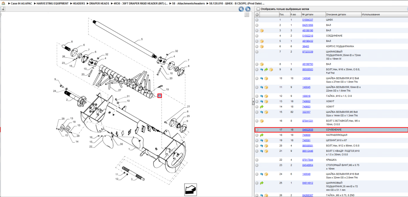Viewport: 408px width, 197px height.
Task: Open part number link 87323339
Action: [x=307, y=52]
